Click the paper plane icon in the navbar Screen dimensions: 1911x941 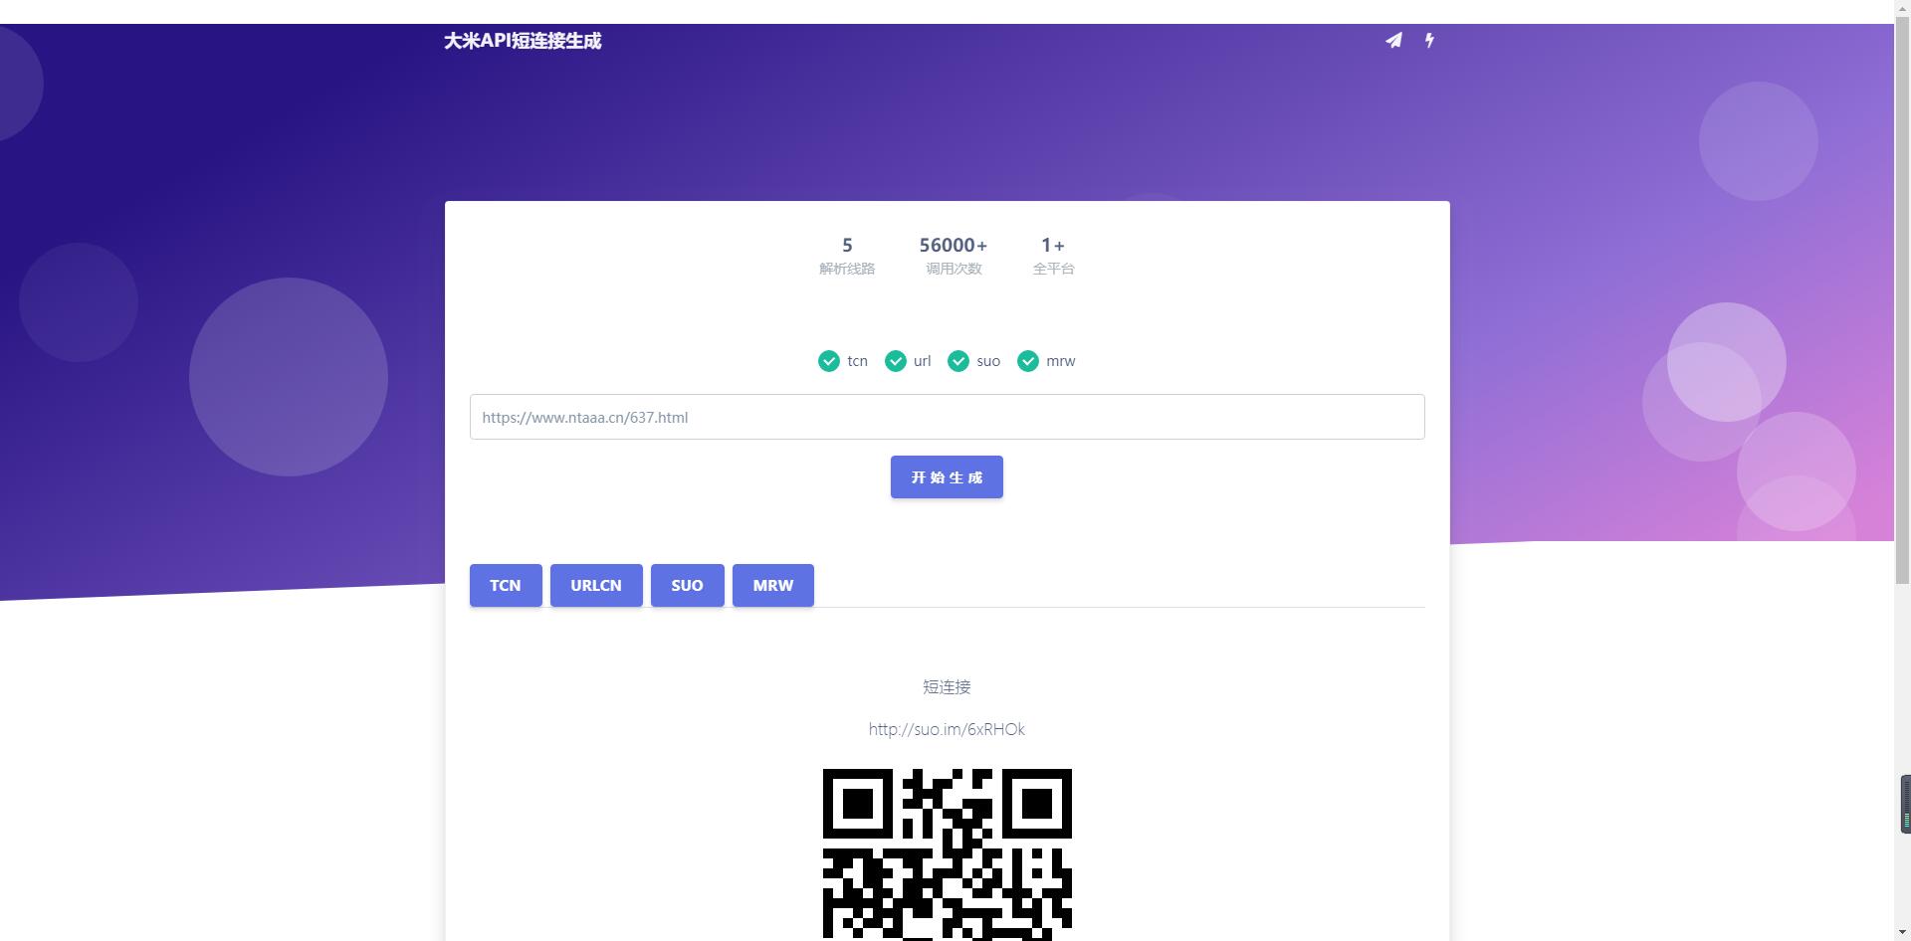coord(1393,41)
